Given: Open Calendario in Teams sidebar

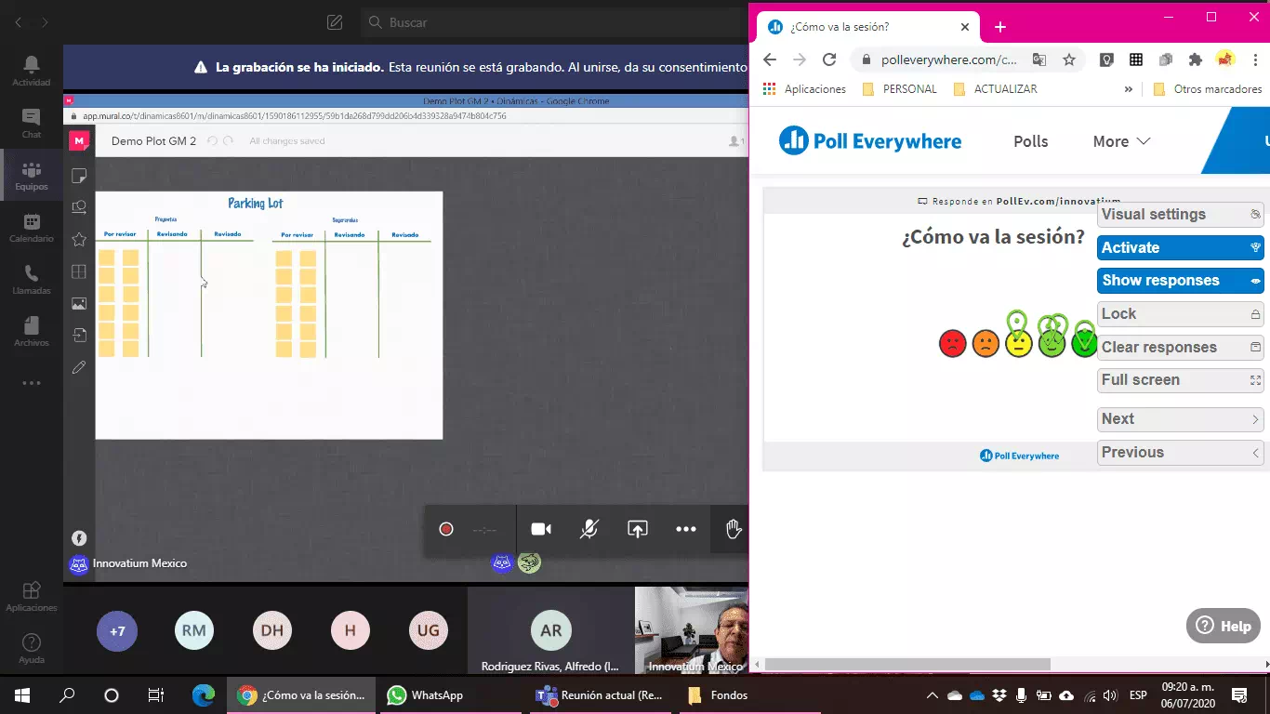Looking at the screenshot, I should tap(32, 227).
